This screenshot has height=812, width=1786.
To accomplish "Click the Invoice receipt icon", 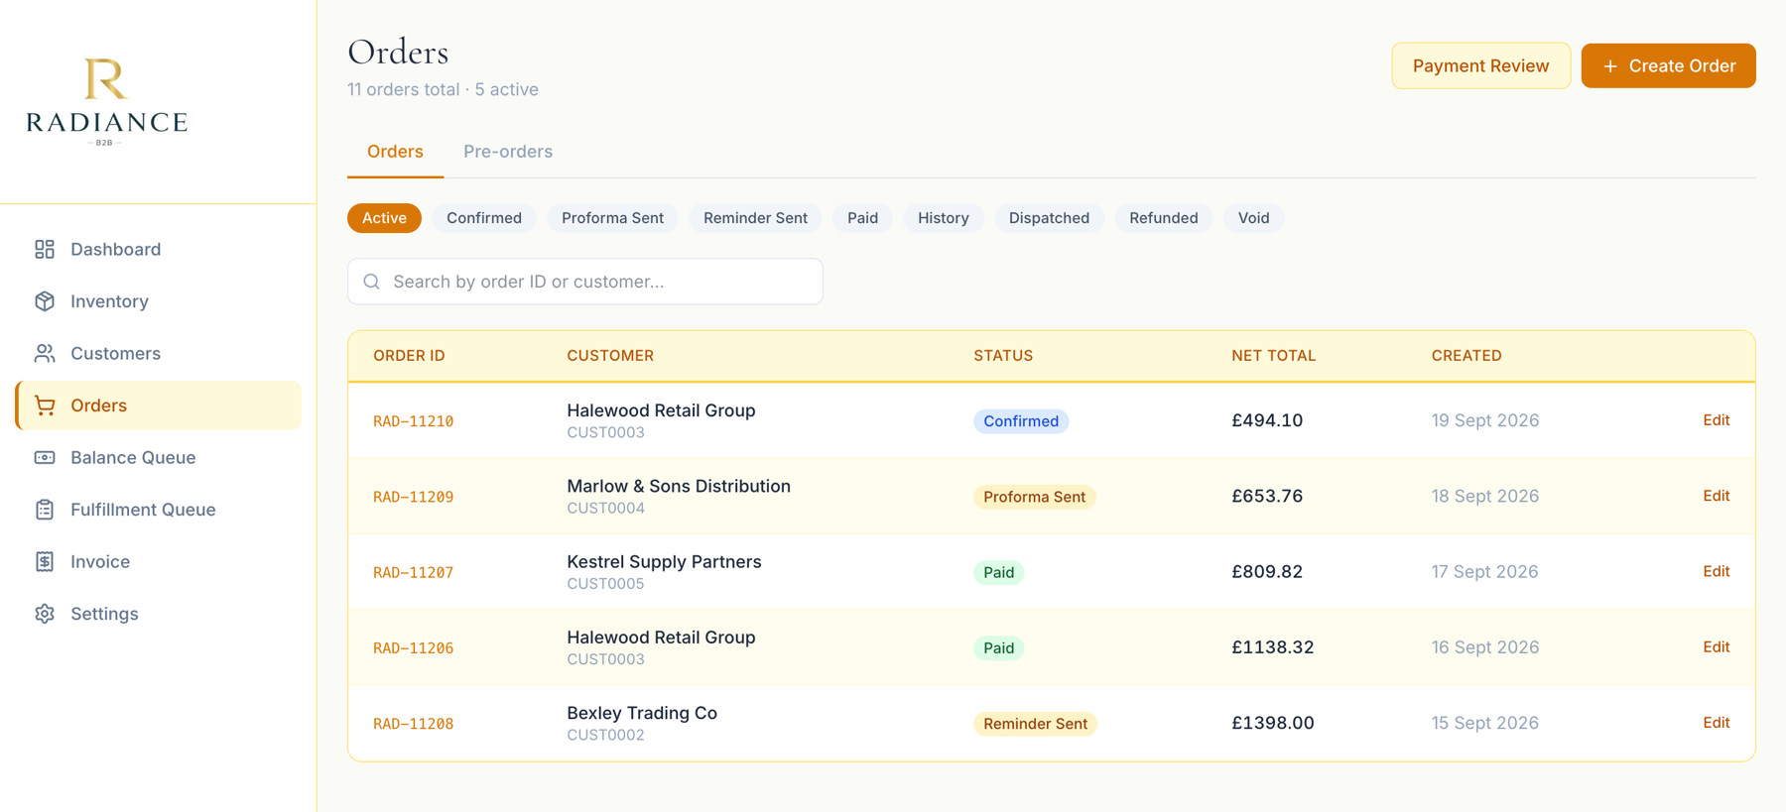I will (x=45, y=561).
